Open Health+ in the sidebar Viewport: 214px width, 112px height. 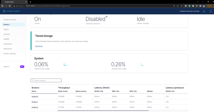pyautogui.click(x=6, y=67)
